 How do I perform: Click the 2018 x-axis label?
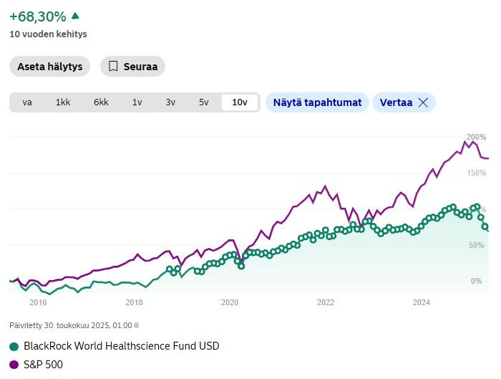134,302
